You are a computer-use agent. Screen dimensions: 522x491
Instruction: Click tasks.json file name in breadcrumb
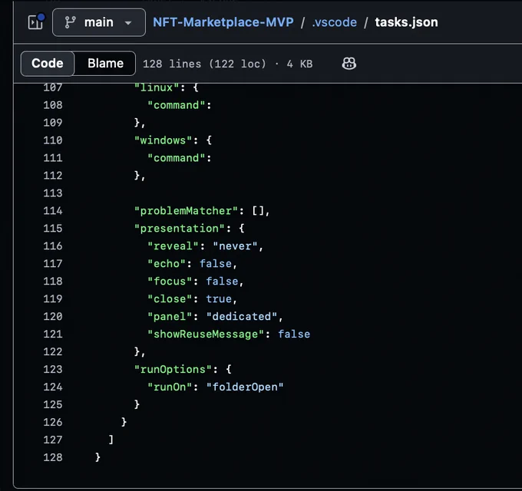[406, 22]
